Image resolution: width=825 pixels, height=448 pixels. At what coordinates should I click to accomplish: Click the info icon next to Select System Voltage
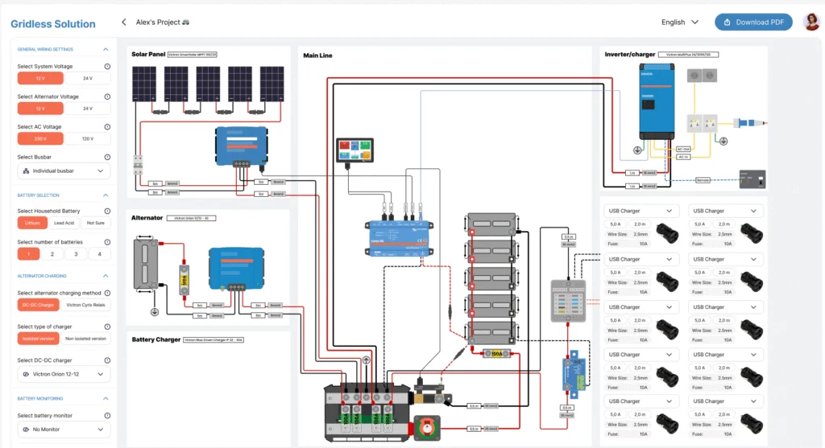(x=107, y=67)
